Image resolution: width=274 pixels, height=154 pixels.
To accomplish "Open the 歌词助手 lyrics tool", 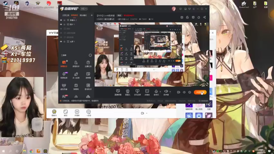I will click(88, 87).
